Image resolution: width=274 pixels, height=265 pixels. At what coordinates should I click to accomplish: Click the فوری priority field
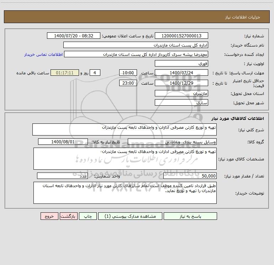pyautogui.click(x=181, y=63)
